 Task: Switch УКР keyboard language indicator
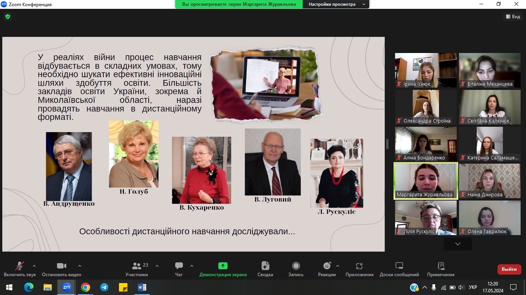click(473, 287)
